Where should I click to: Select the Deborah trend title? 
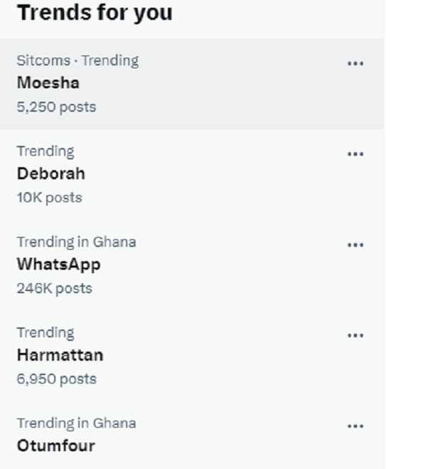tap(51, 174)
